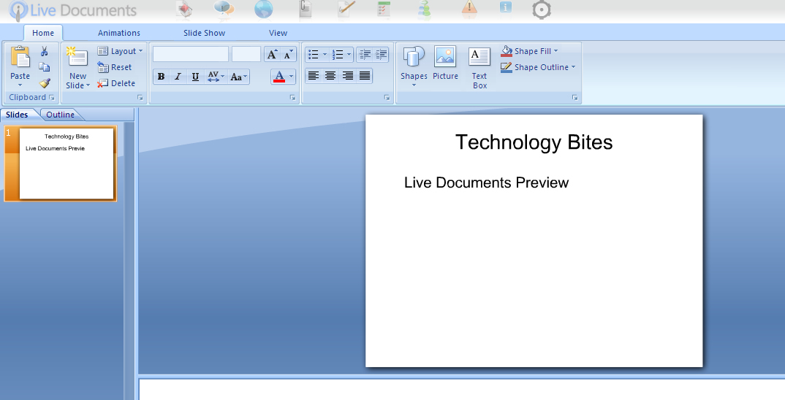Expand paragraph group dialog launcher
This screenshot has width=785, height=400.
point(387,98)
